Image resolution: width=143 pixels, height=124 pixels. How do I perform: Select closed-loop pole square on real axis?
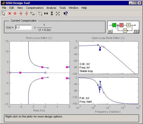coord(20,73)
